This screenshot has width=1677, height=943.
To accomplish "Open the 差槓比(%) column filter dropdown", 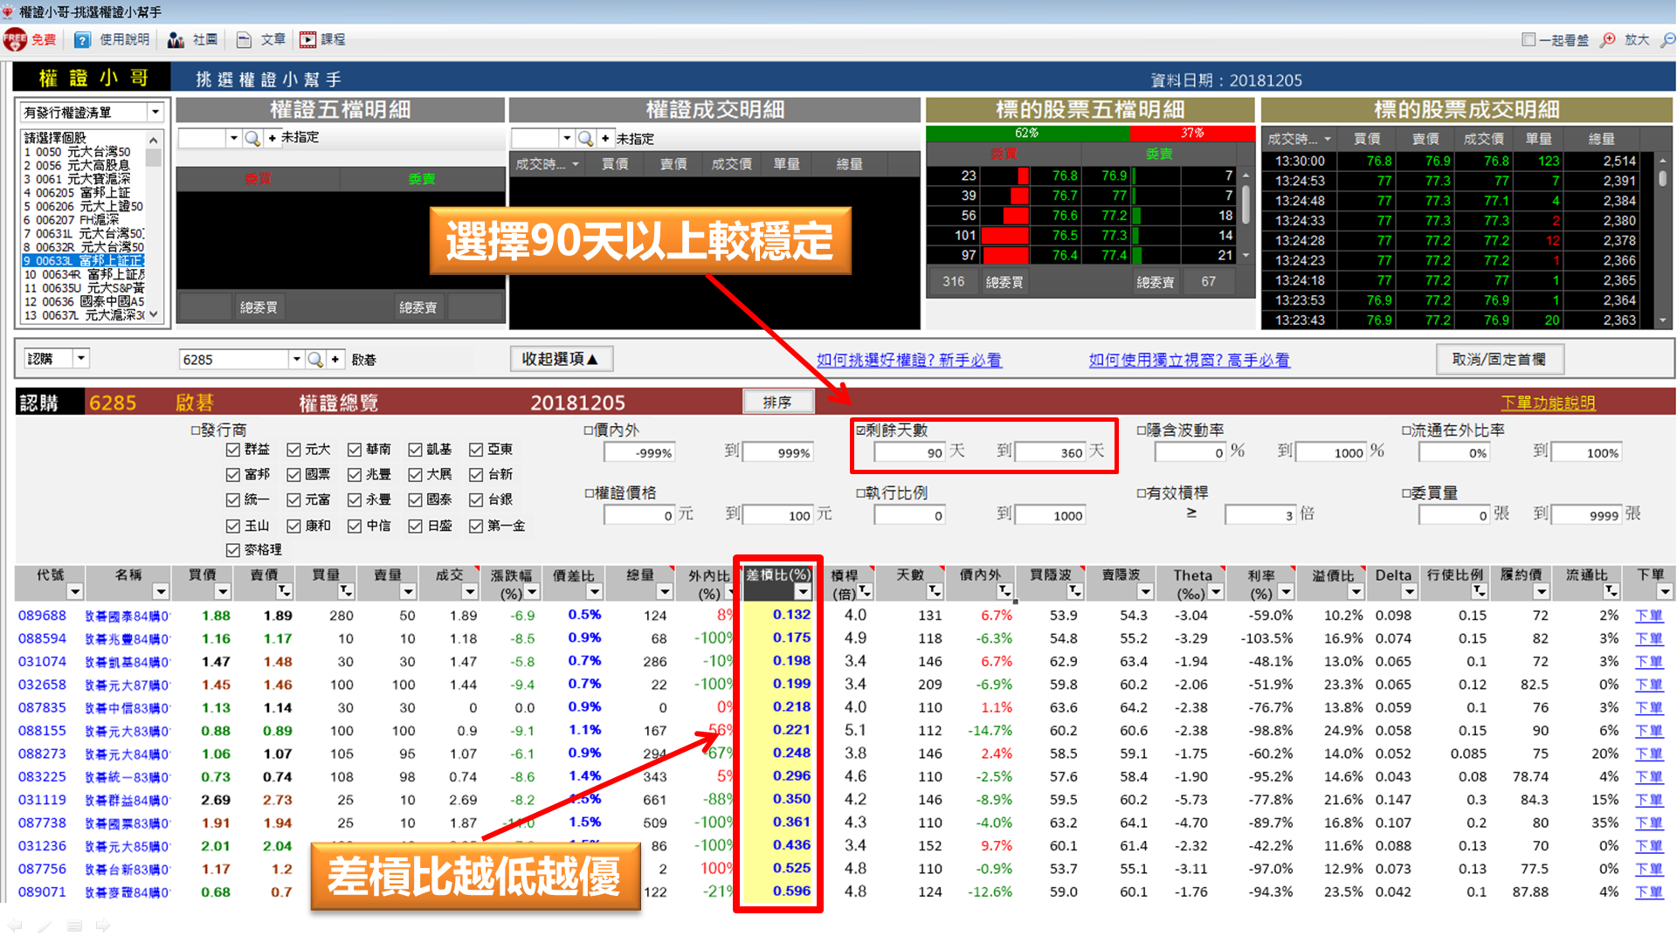I will click(803, 591).
